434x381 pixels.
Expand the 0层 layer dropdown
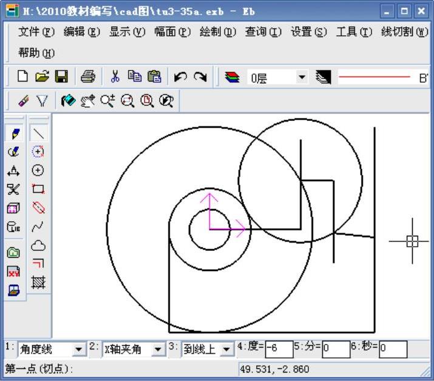coord(302,77)
